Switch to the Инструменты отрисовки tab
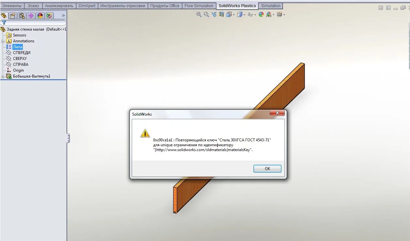This screenshot has height=241, width=410. coord(123,6)
